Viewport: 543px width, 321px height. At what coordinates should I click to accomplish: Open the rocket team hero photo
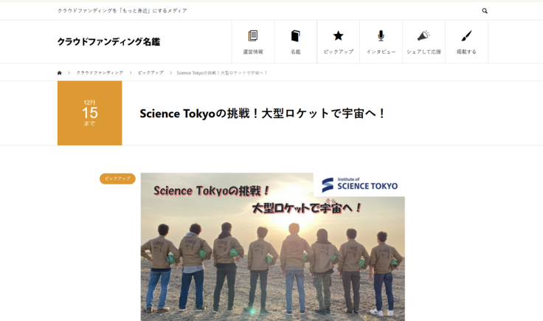[x=272, y=247]
